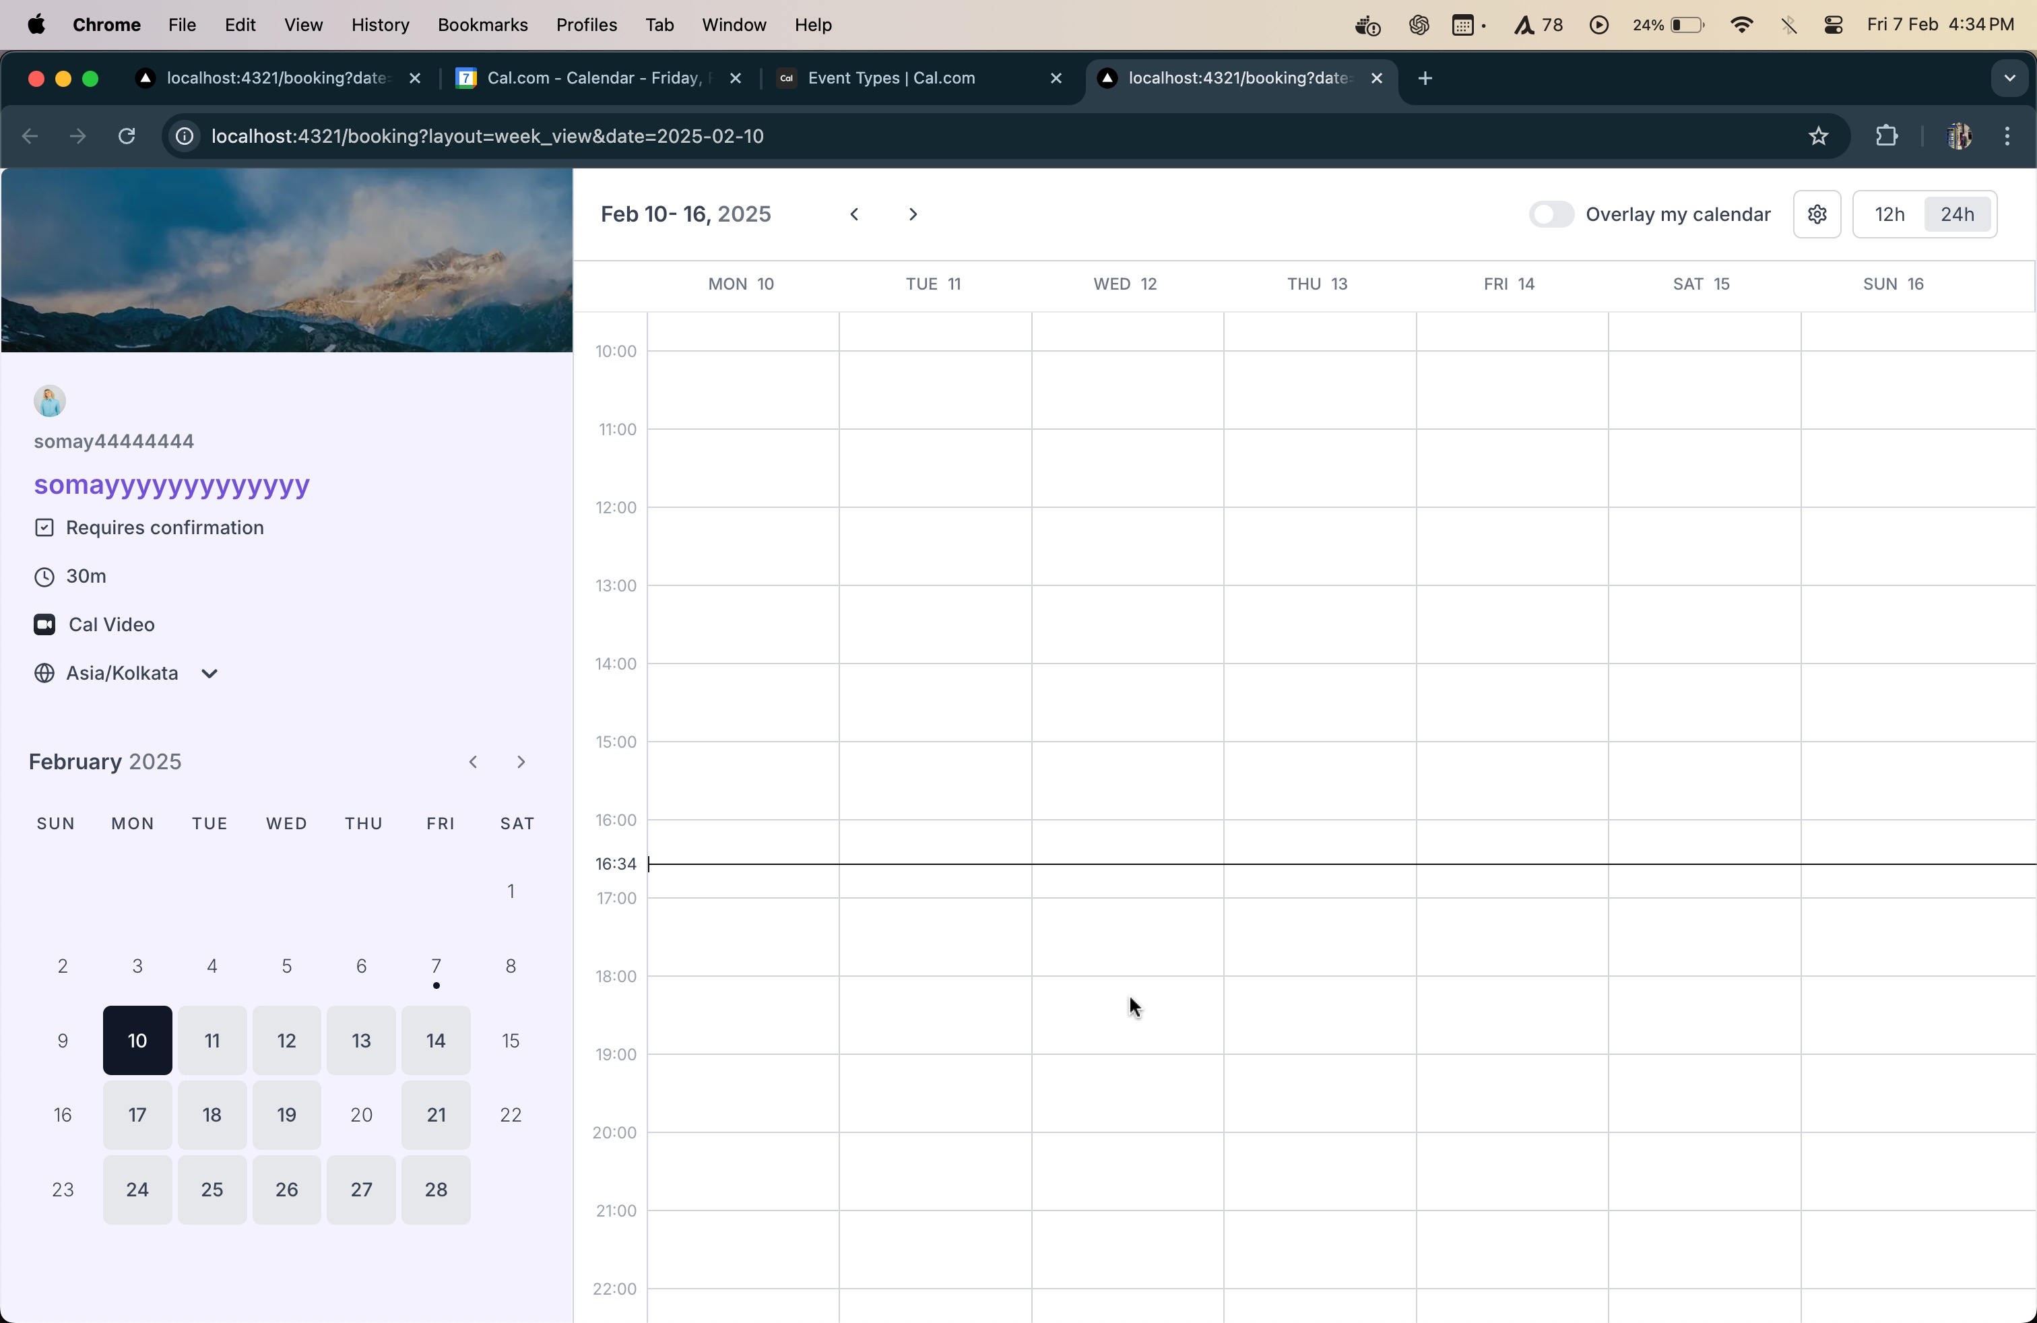Switch to 12h time format
Viewport: 2037px width, 1323px height.
point(1889,214)
